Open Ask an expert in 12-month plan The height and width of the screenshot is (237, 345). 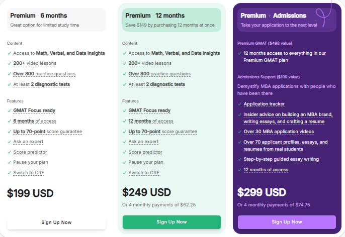pos(144,142)
